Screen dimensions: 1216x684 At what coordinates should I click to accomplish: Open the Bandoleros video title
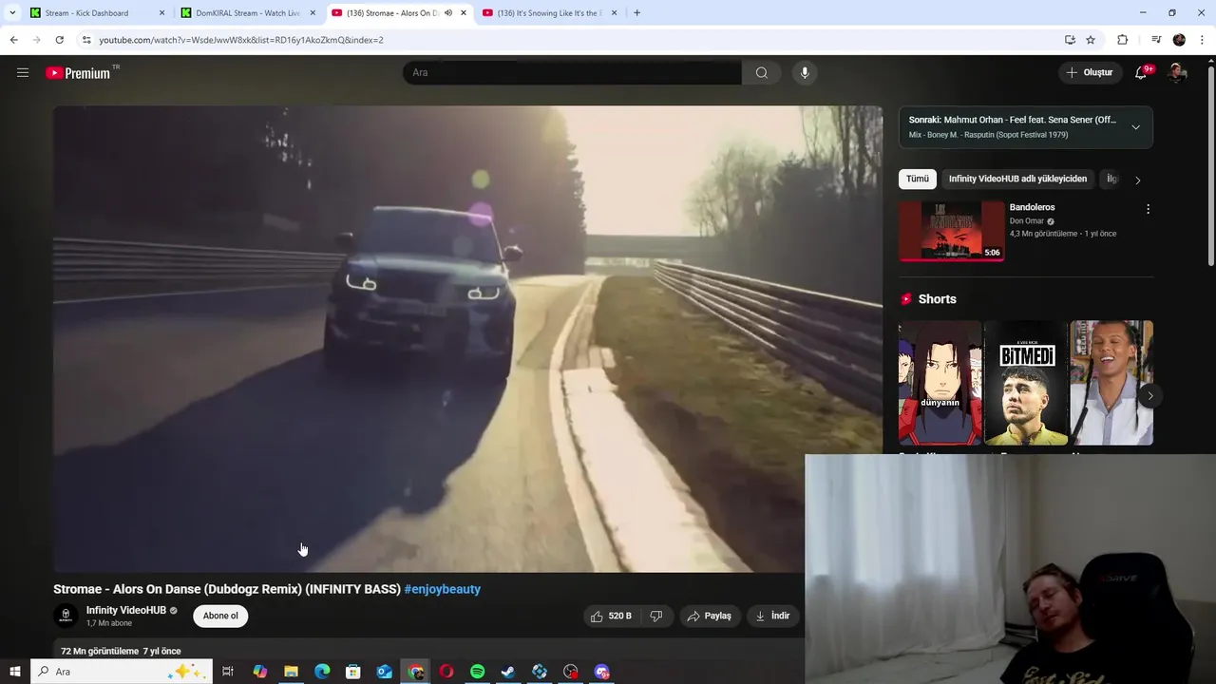point(1032,207)
